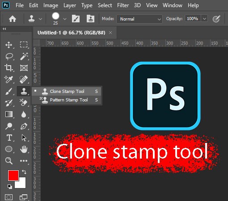
Task: Select the Eraser tool
Action: (x=24, y=102)
